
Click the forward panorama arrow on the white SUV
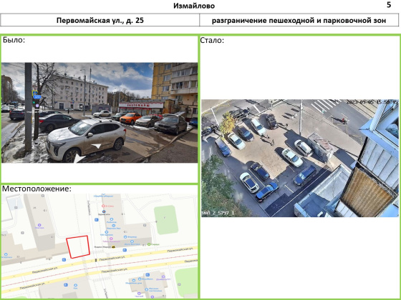click(97, 146)
